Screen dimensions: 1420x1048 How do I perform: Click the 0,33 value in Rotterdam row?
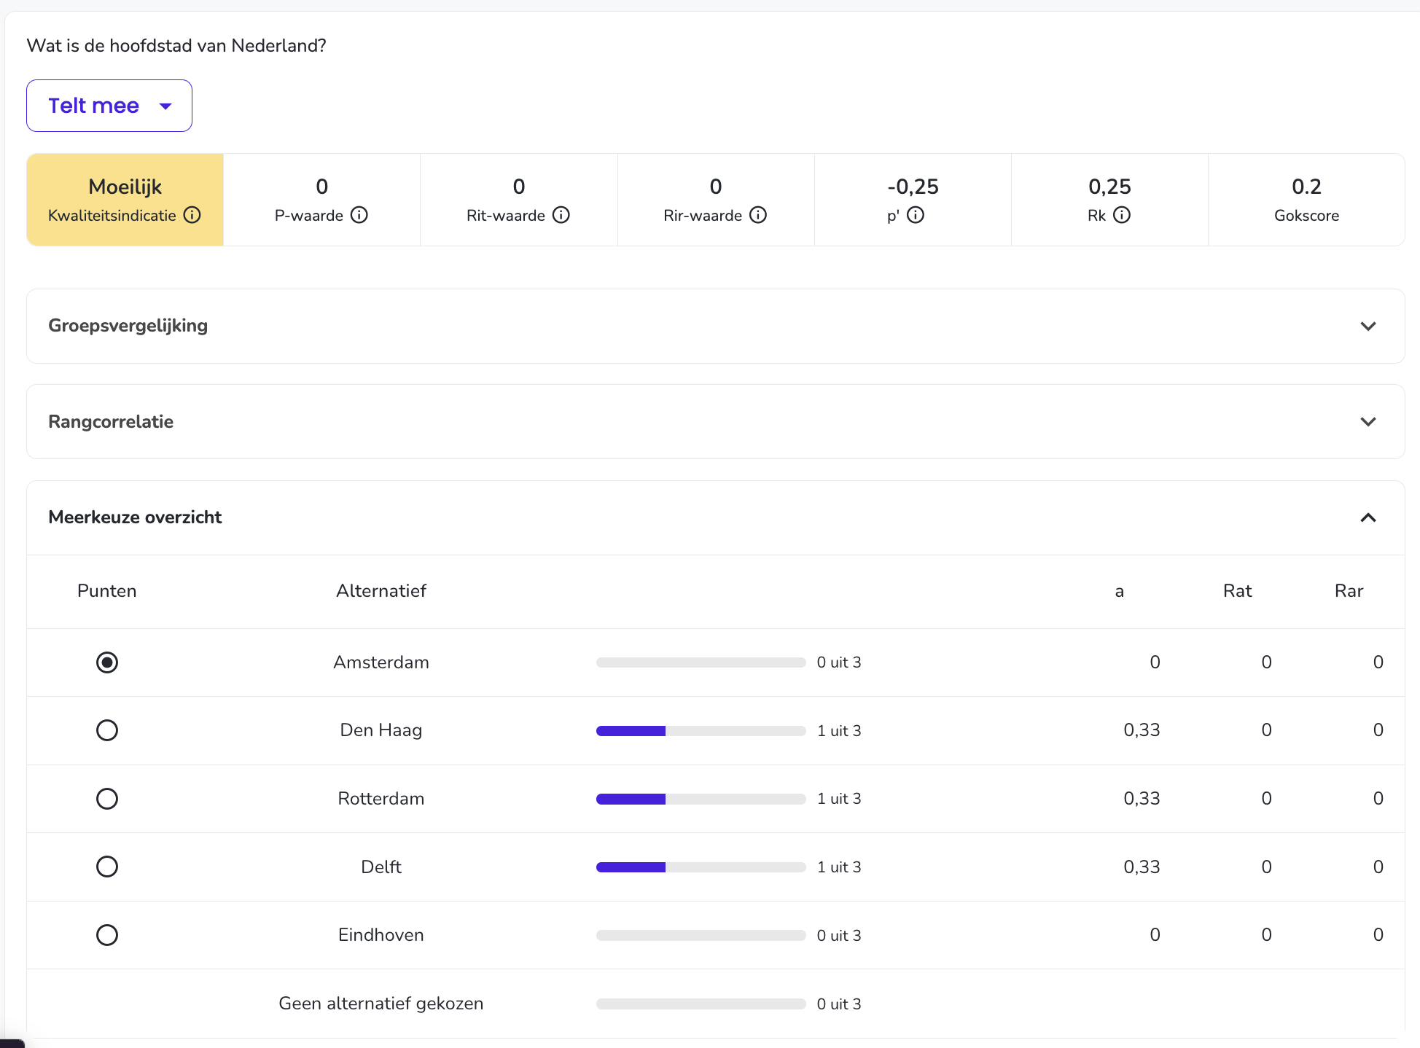(x=1142, y=799)
